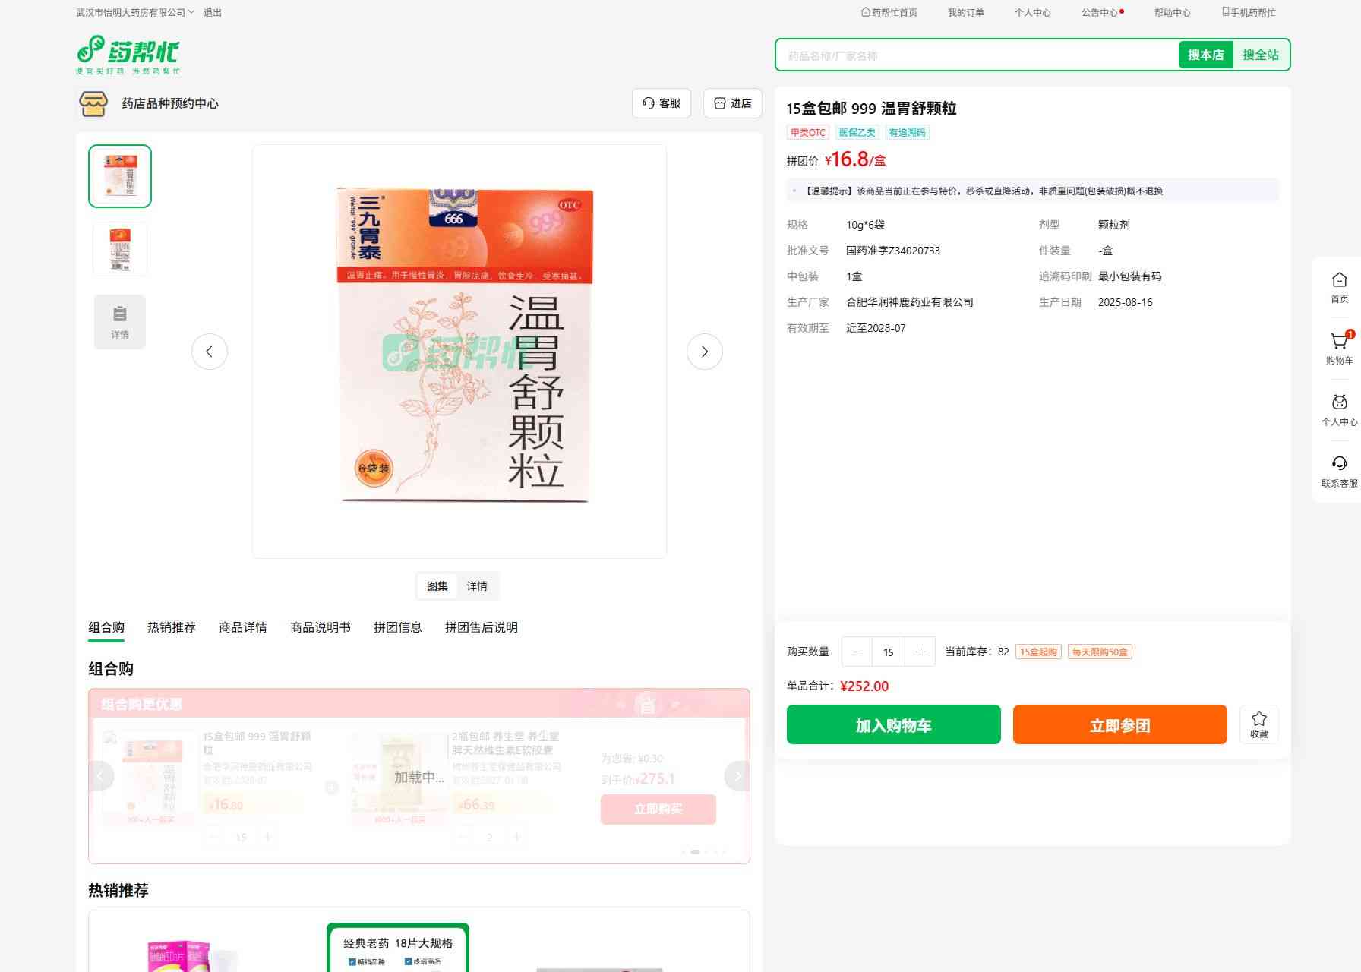Open the 详情 document icon thumbnail
The width and height of the screenshot is (1361, 972).
pyautogui.click(x=120, y=322)
